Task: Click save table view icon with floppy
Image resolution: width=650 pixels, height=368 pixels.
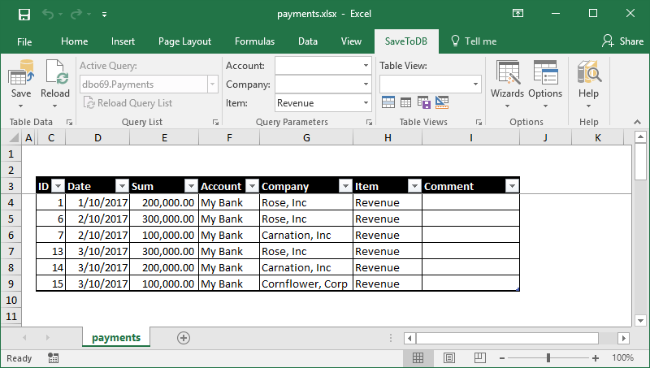Action: coord(423,102)
